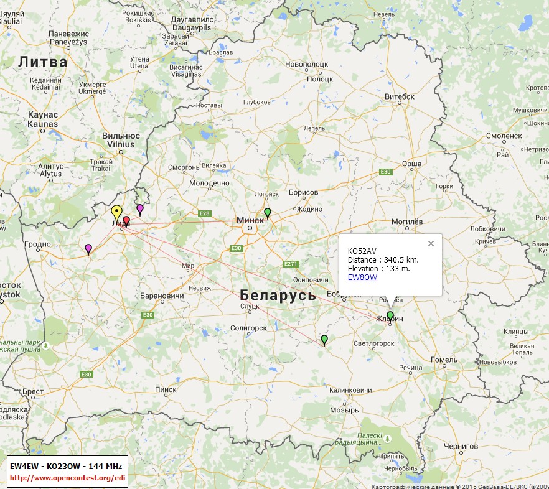Click the green marker north of Minsk
Viewport: 549px width, 489px height.
[x=268, y=213]
